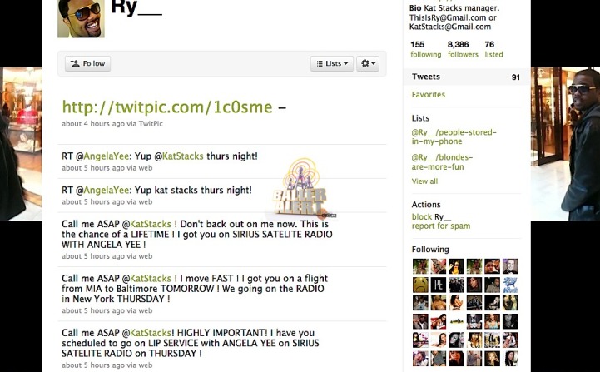Click the Ry__ profile avatar photo

coord(81,19)
